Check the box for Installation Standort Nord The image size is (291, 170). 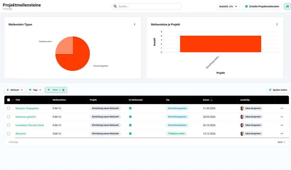point(9,125)
